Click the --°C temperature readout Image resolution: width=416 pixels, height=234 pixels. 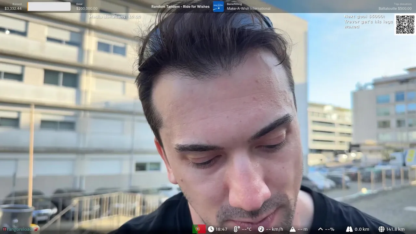(x=247, y=229)
